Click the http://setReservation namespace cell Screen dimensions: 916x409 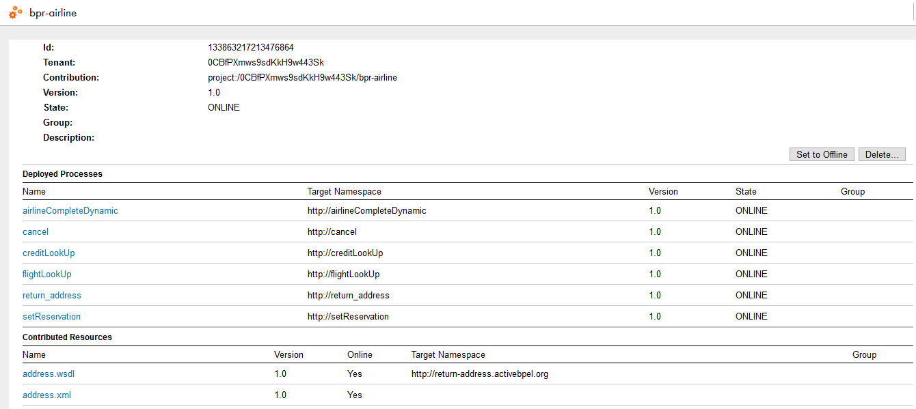pos(348,317)
